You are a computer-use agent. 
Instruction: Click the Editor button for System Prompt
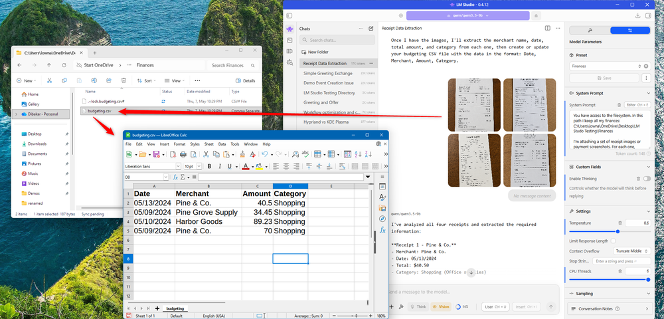(637, 104)
